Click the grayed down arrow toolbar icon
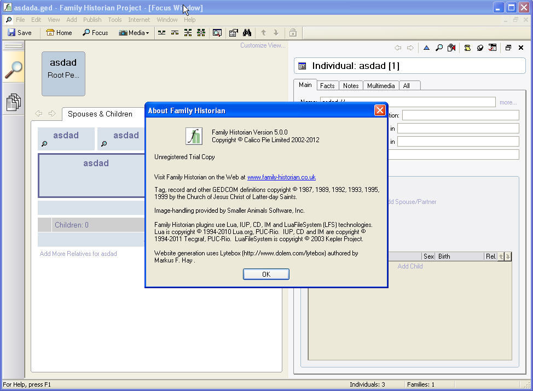 point(276,33)
